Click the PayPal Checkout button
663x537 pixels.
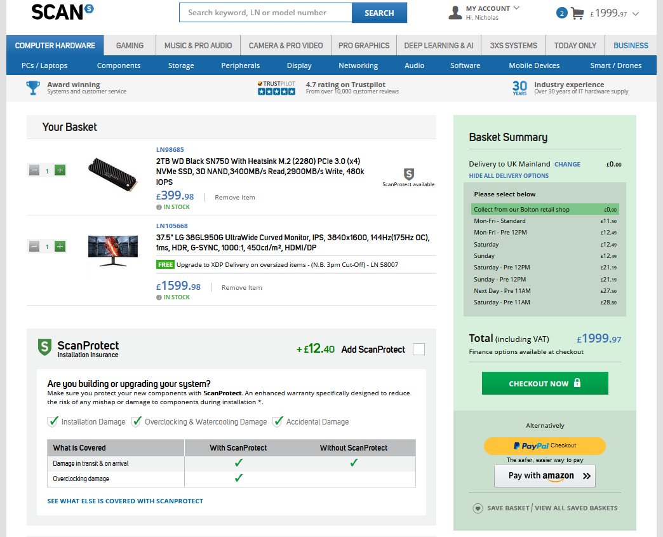545,446
